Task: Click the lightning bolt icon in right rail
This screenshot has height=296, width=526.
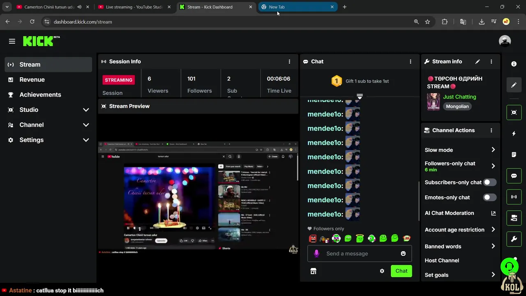Action: click(514, 134)
